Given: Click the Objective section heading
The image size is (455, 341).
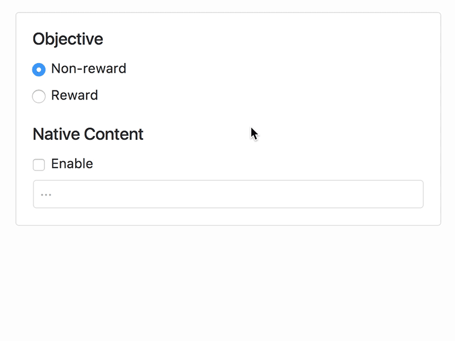Looking at the screenshot, I should point(68,39).
